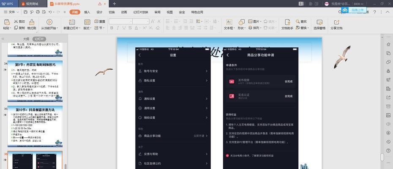This screenshot has width=393, height=169.
Task: Click the Redo arrow icon
Action: coord(58,12)
